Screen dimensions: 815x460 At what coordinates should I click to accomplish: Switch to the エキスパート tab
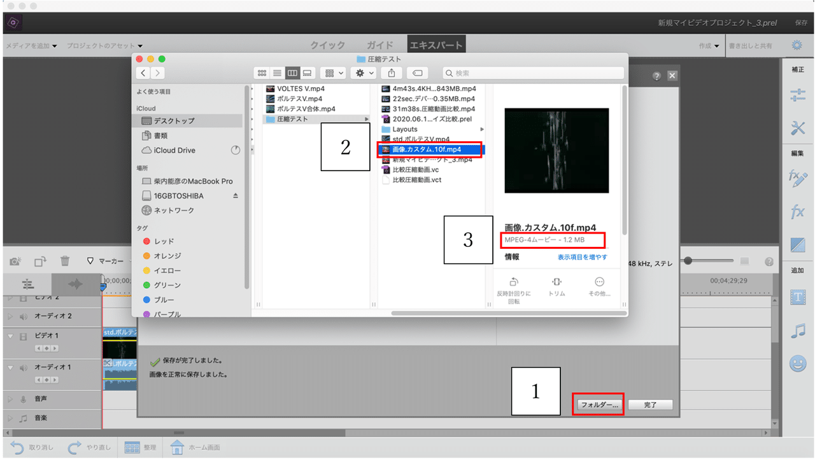[436, 45]
